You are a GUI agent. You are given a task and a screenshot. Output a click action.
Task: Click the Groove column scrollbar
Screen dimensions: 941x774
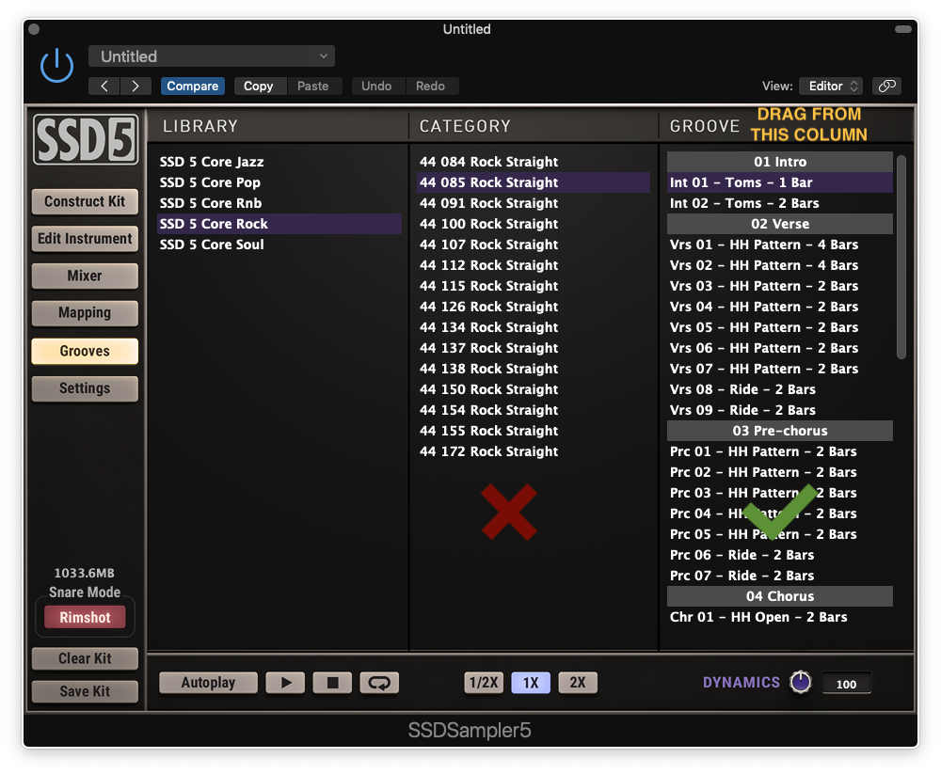coord(901,257)
